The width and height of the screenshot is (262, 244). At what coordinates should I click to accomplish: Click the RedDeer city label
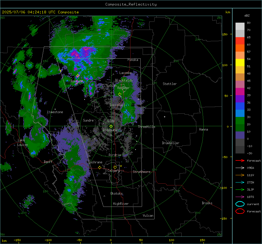(123, 88)
